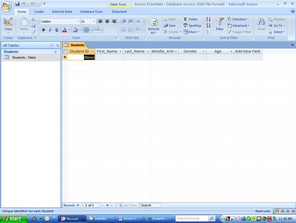
Task: Click Add New Field column
Action: click(248, 51)
